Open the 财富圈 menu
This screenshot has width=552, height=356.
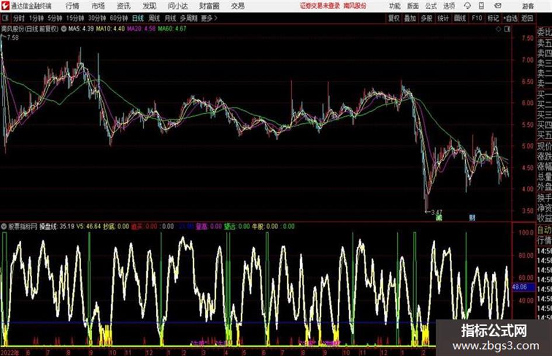pyautogui.click(x=210, y=6)
